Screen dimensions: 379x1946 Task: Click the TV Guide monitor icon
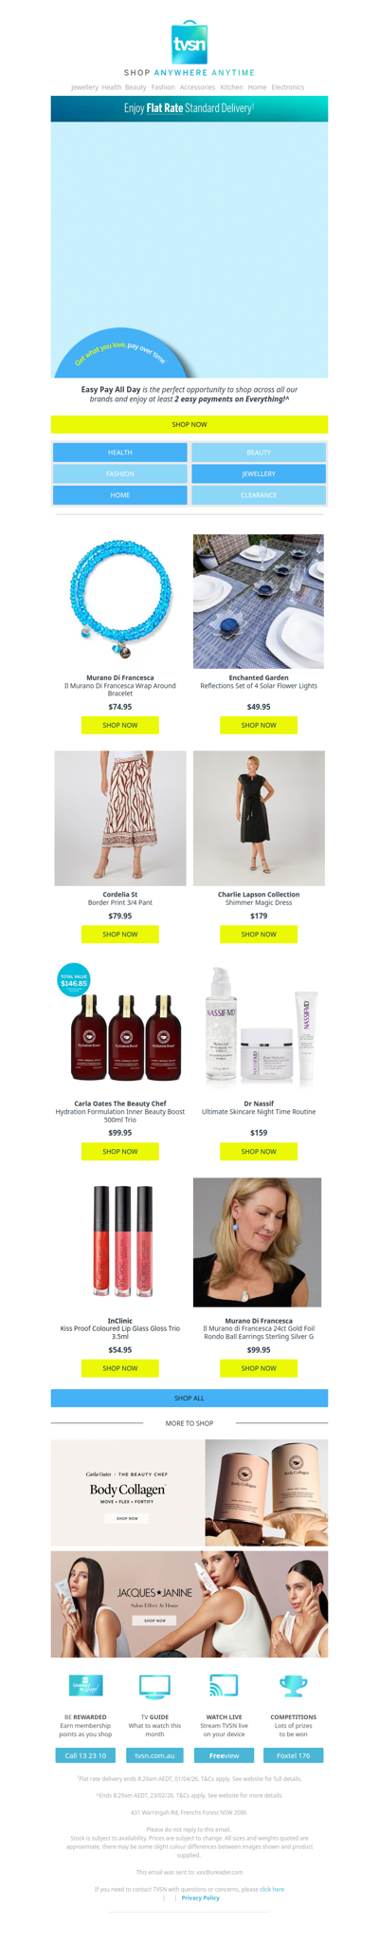[x=154, y=1686]
